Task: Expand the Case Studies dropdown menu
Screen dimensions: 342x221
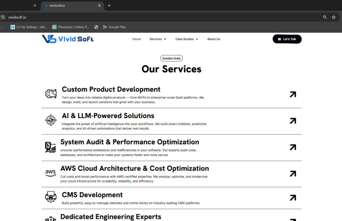Action: pyautogui.click(x=187, y=39)
